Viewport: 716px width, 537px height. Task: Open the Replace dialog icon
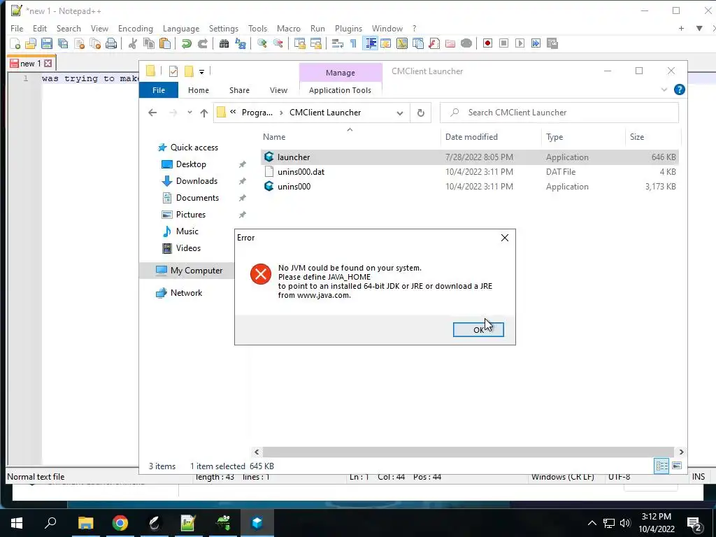pyautogui.click(x=241, y=43)
